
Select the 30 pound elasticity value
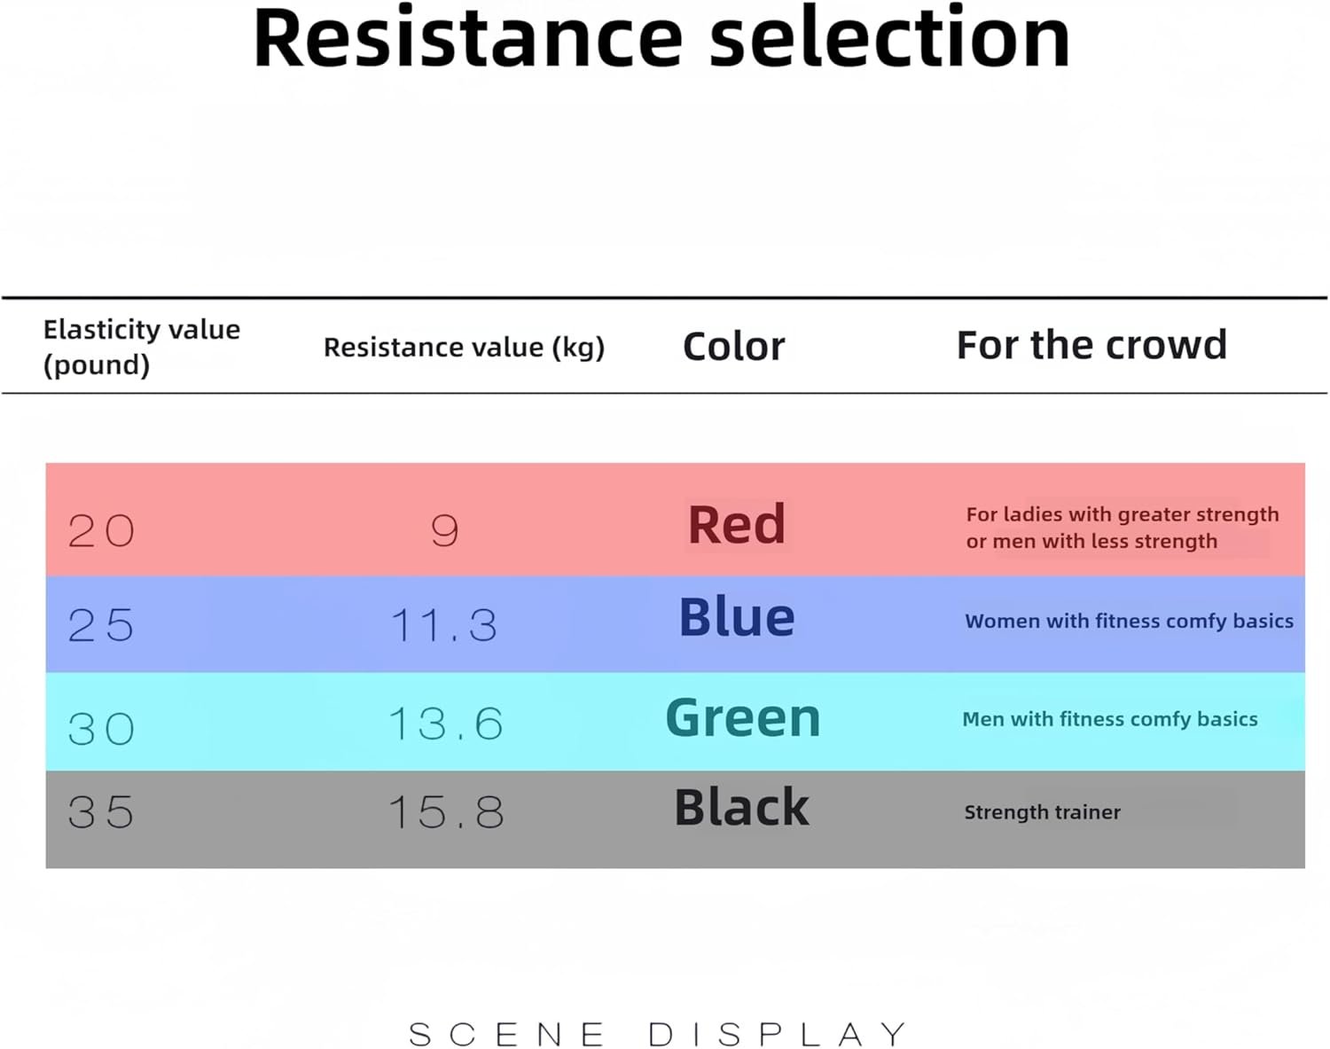pos(101,729)
